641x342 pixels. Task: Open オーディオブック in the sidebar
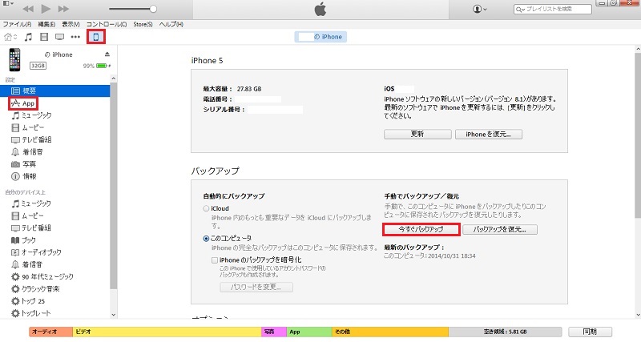pyautogui.click(x=36, y=252)
